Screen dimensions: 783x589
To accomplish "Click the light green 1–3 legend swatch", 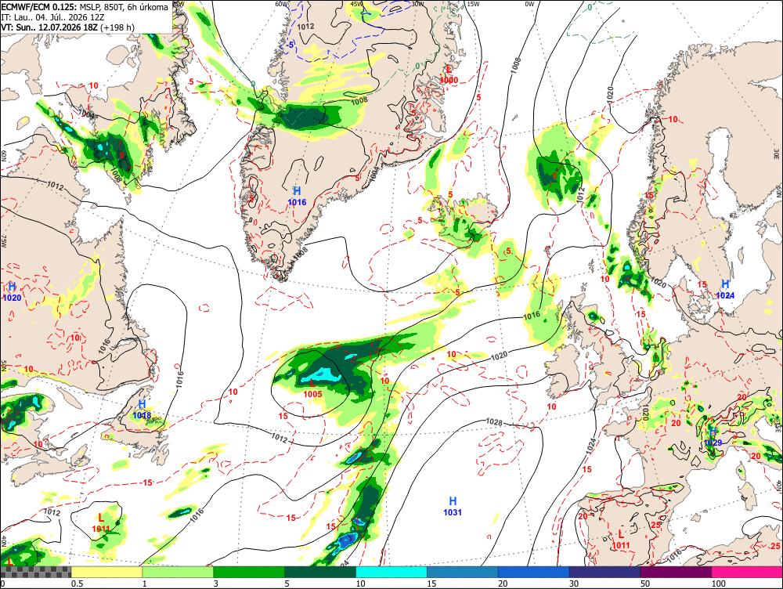I will (x=177, y=572).
